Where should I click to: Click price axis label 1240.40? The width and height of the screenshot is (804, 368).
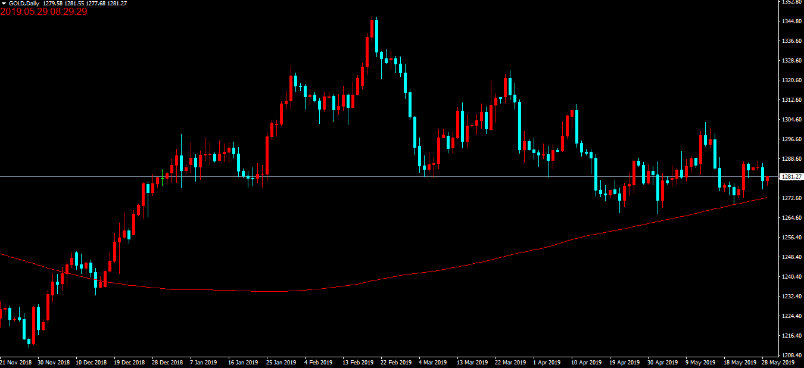792,277
